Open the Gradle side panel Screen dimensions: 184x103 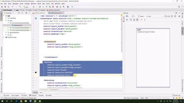pyautogui.click(x=183, y=15)
